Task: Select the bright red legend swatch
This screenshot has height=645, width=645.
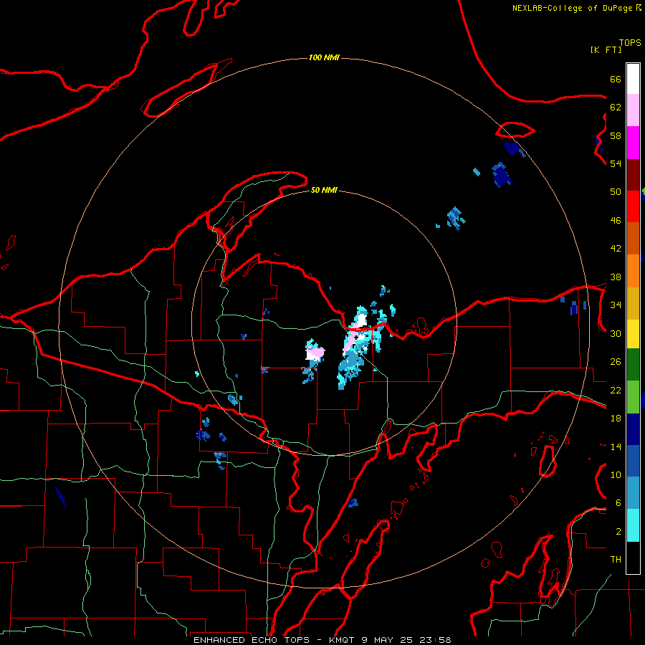Action: pos(633,206)
